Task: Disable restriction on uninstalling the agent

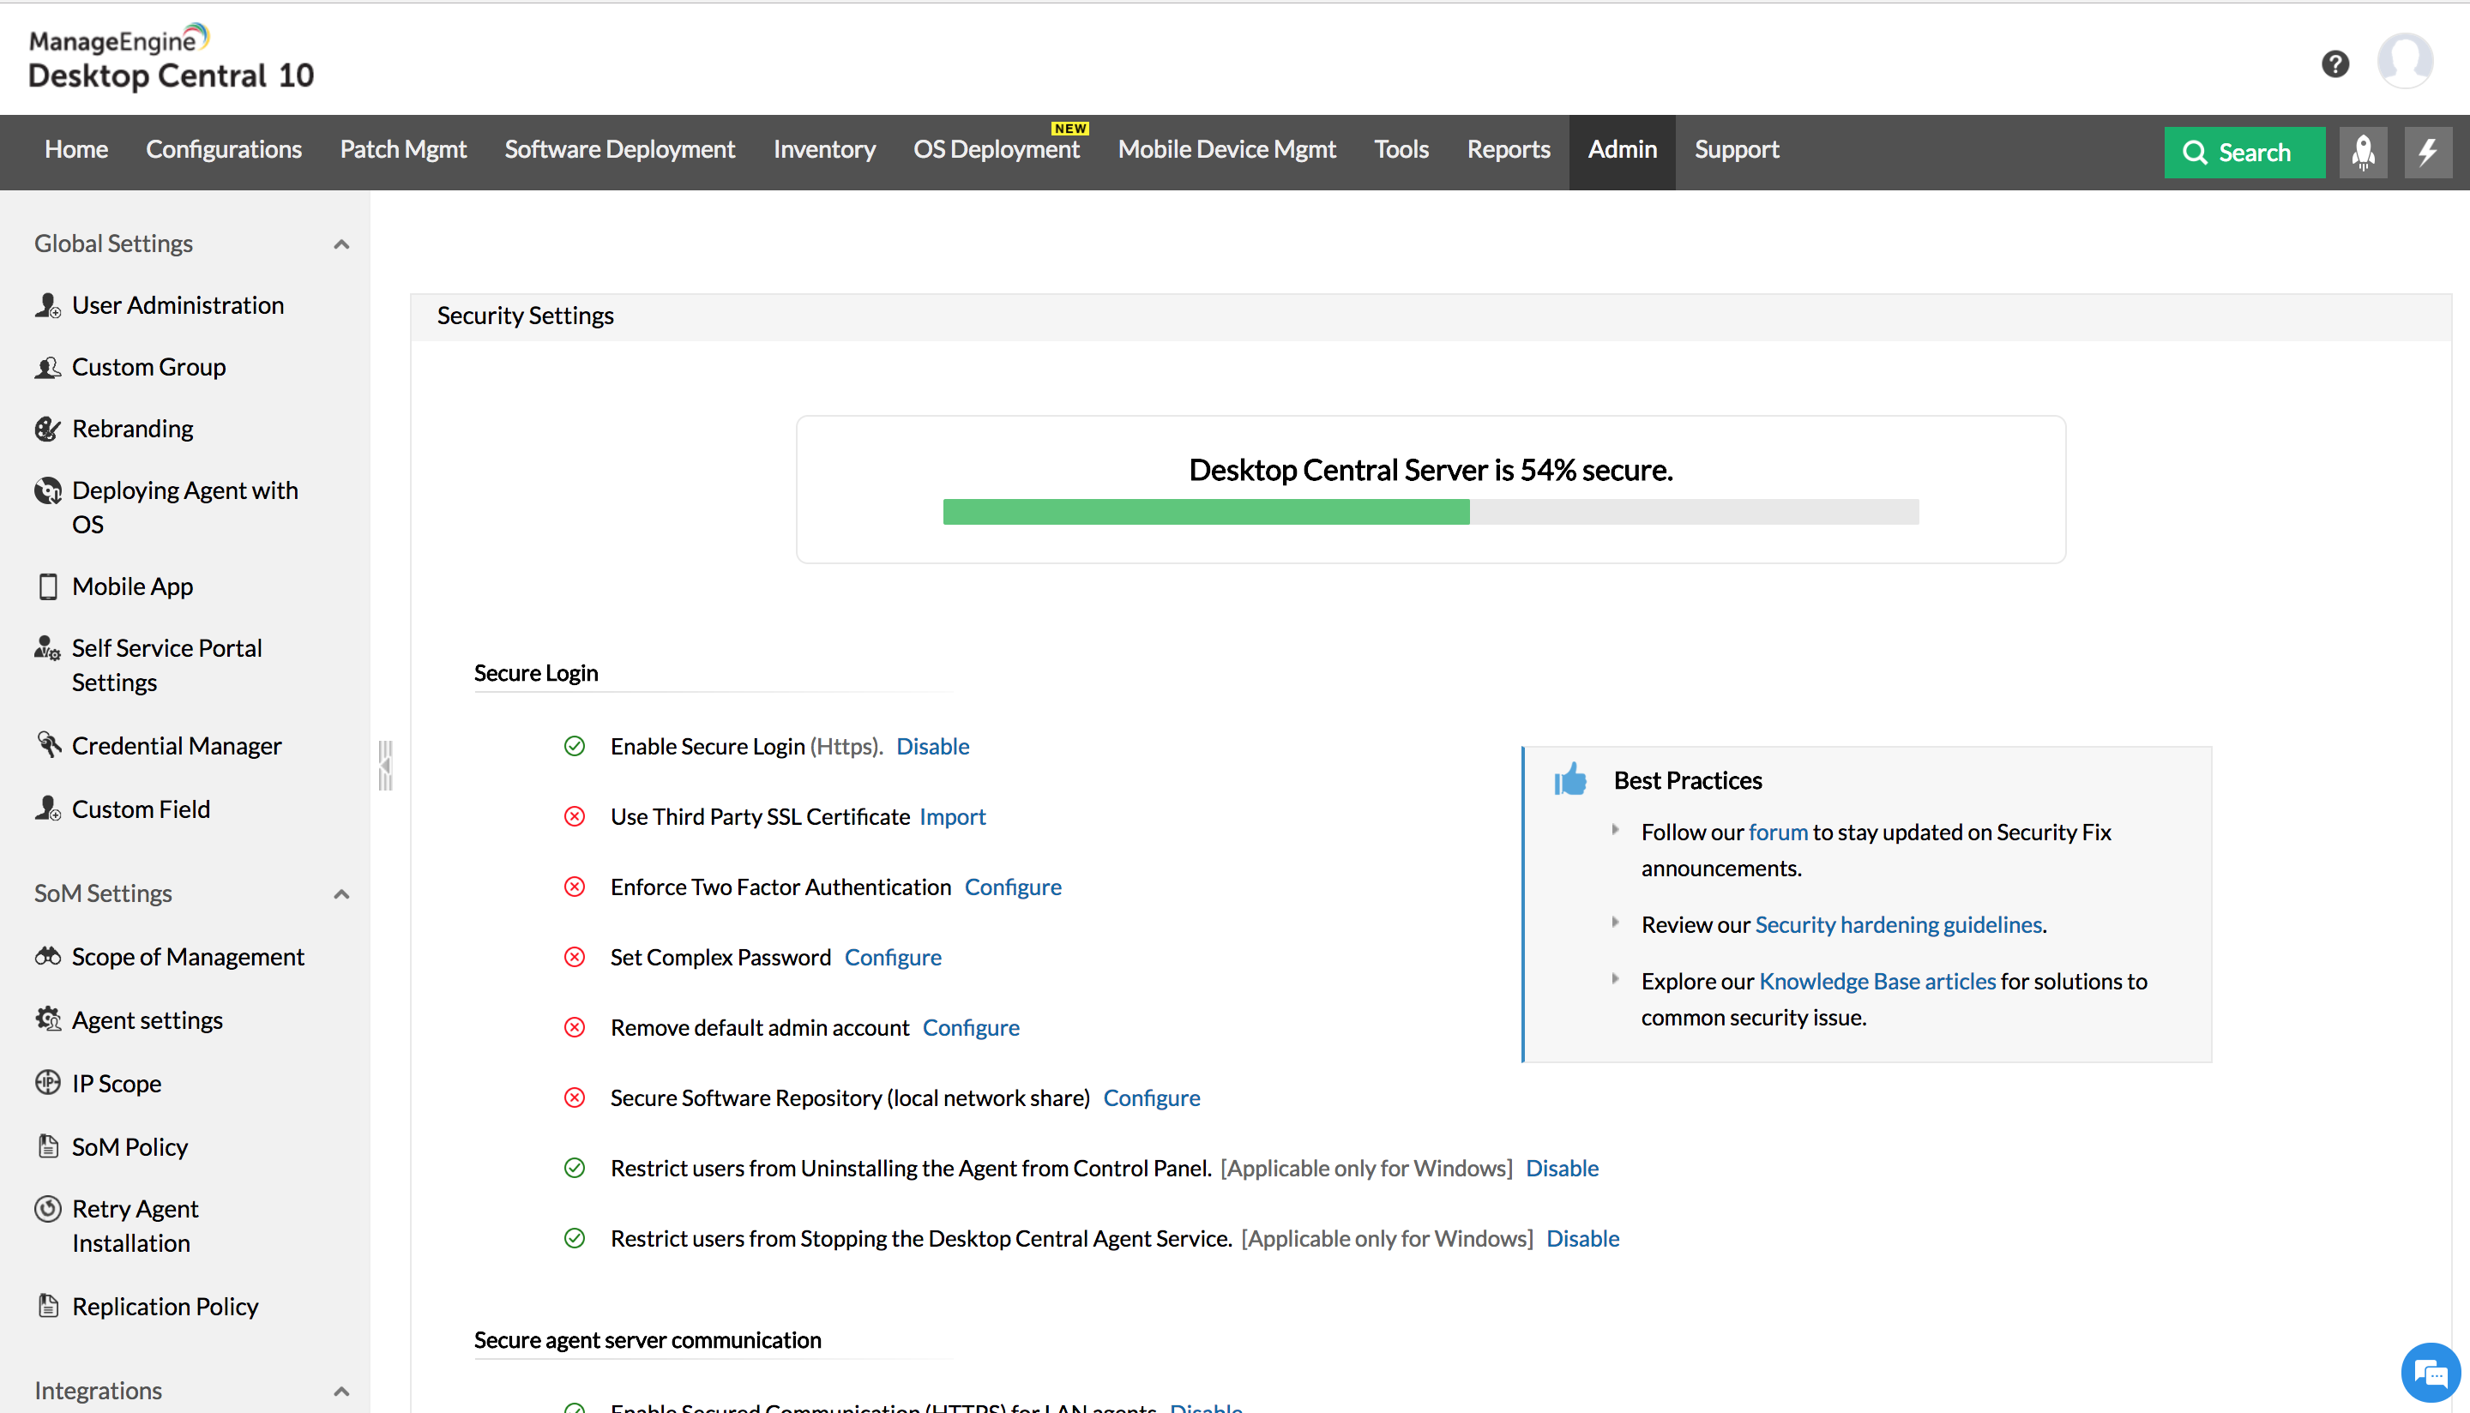Action: click(x=1561, y=1169)
